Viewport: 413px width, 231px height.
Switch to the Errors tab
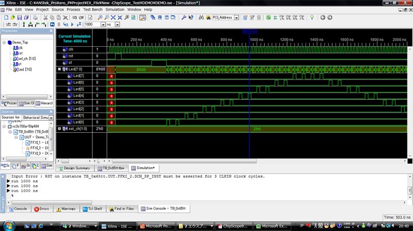coord(42,209)
